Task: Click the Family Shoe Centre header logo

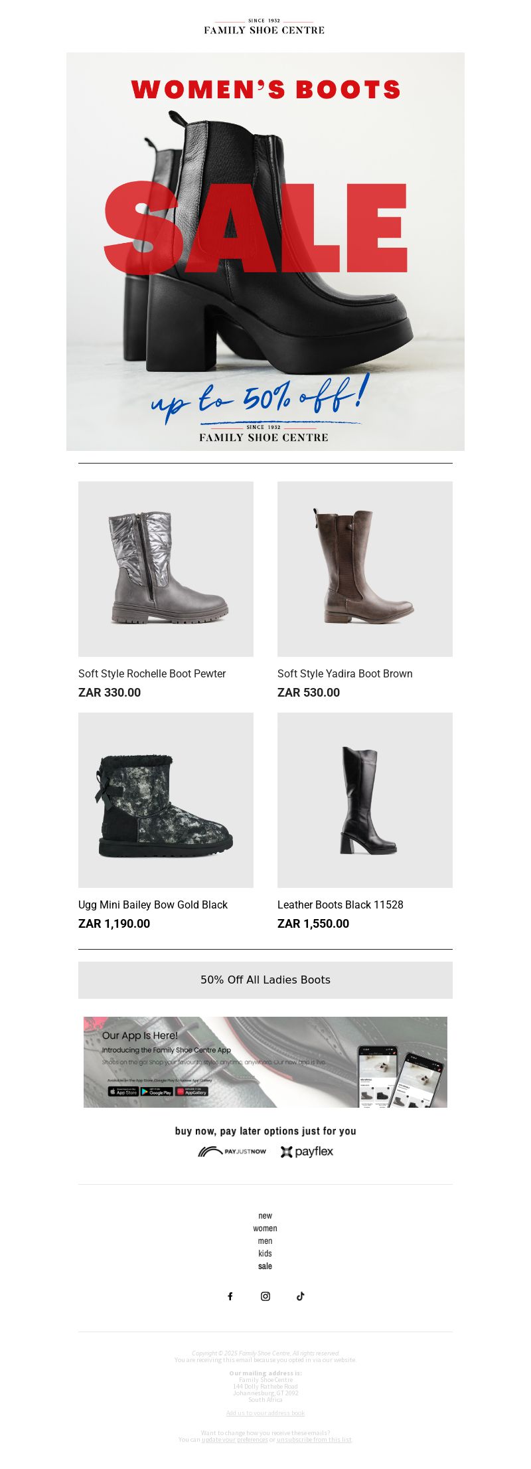Action: pos(264,27)
